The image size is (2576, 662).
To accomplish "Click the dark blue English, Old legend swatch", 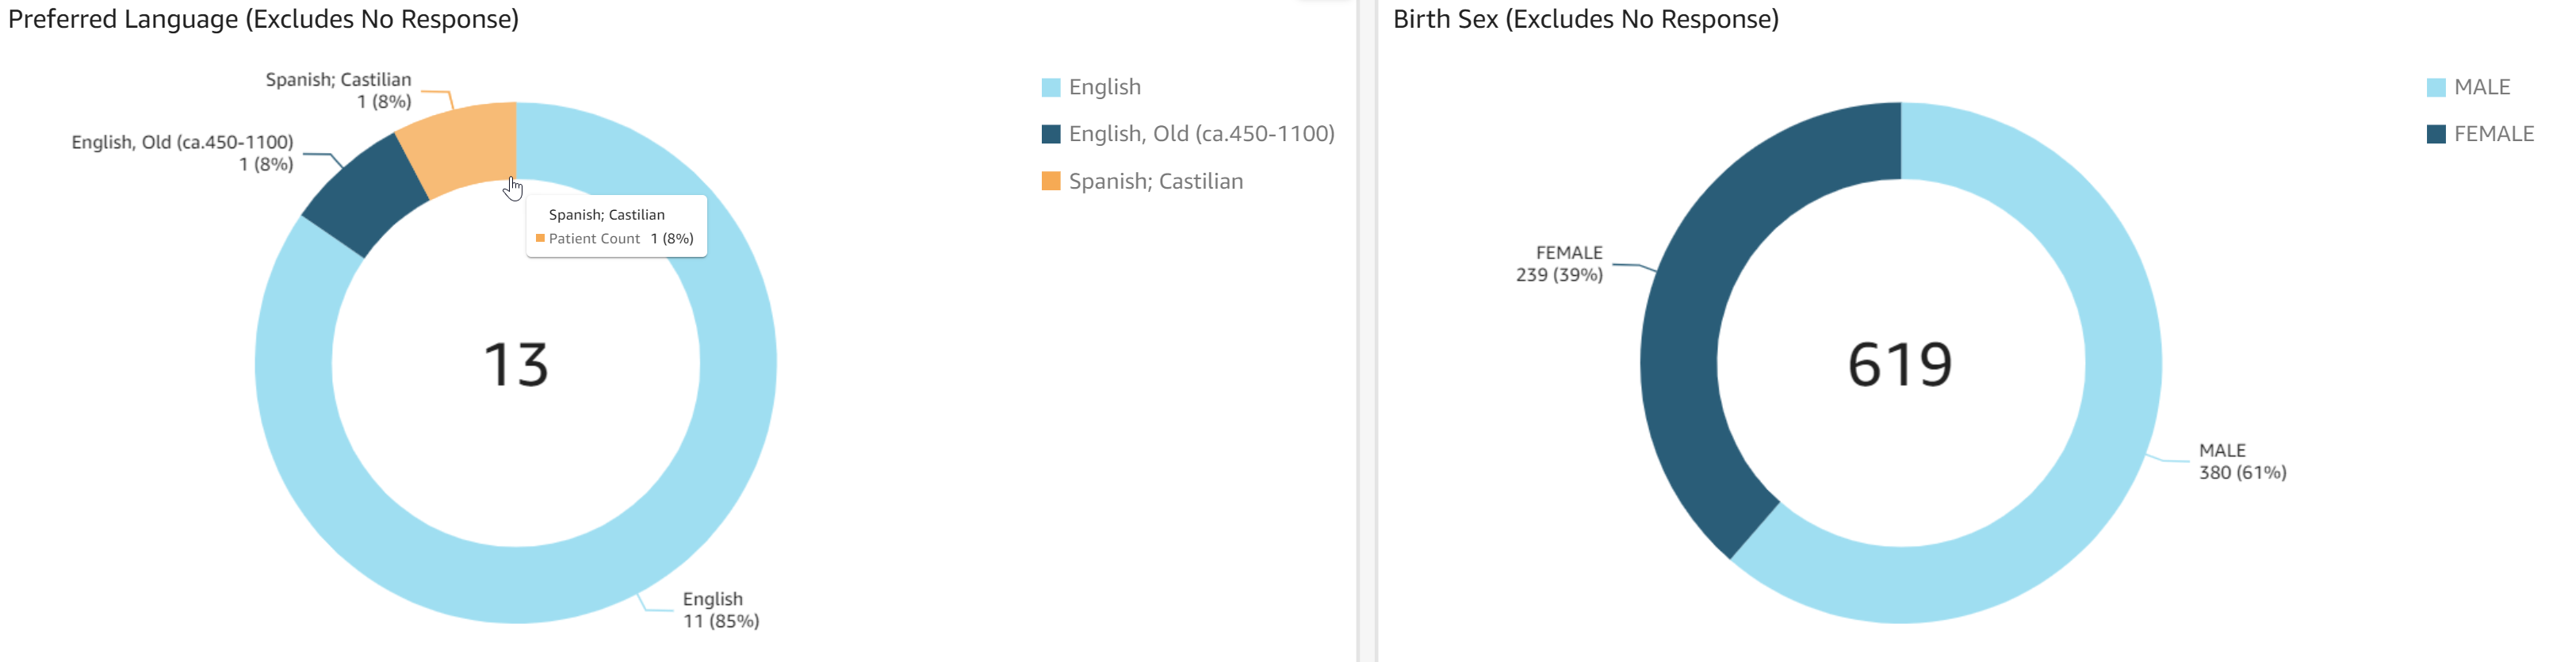I will (x=1050, y=134).
